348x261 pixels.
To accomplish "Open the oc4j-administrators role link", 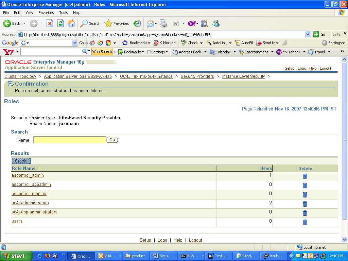I will 30,203.
